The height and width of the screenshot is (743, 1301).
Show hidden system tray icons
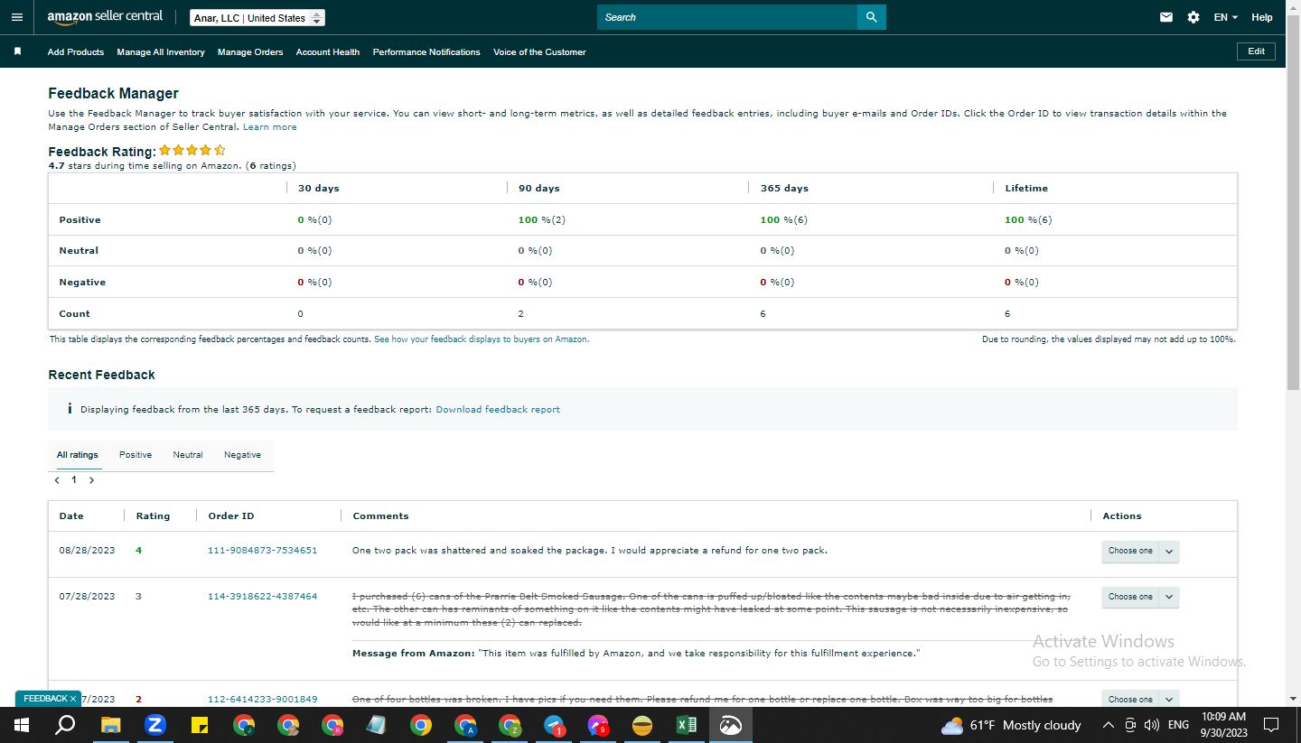1109,725
